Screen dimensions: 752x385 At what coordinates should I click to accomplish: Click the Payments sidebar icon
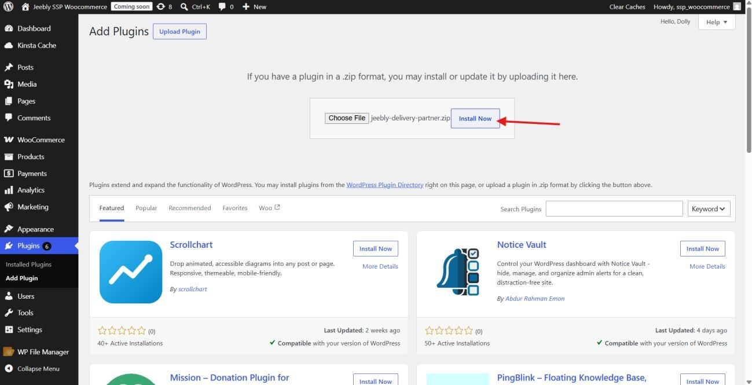(x=9, y=173)
